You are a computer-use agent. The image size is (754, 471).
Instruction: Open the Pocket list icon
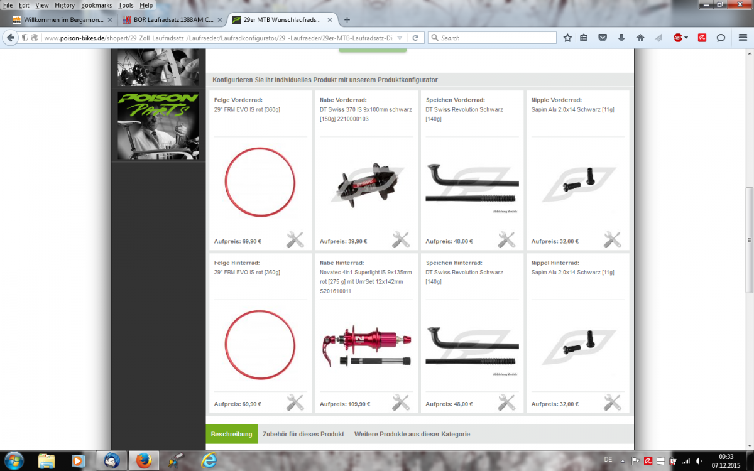pyautogui.click(x=603, y=38)
